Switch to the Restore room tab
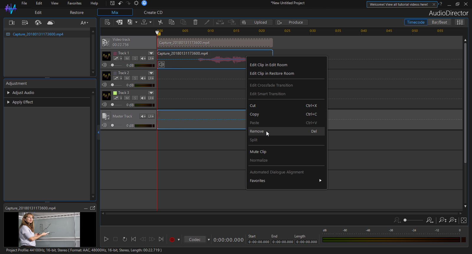Image resolution: width=472 pixels, height=254 pixels. click(x=77, y=12)
